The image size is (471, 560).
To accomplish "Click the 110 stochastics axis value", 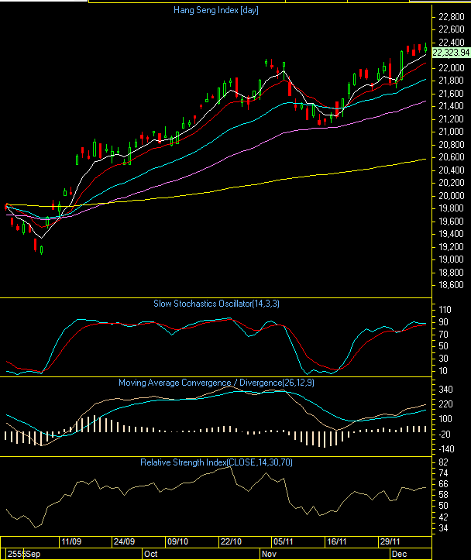I will [x=445, y=310].
